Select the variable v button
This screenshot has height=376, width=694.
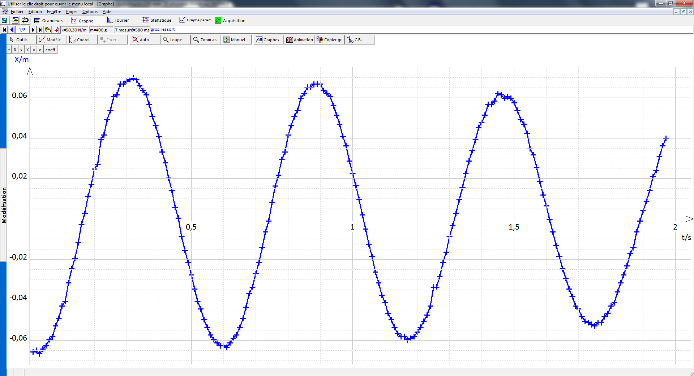34,50
